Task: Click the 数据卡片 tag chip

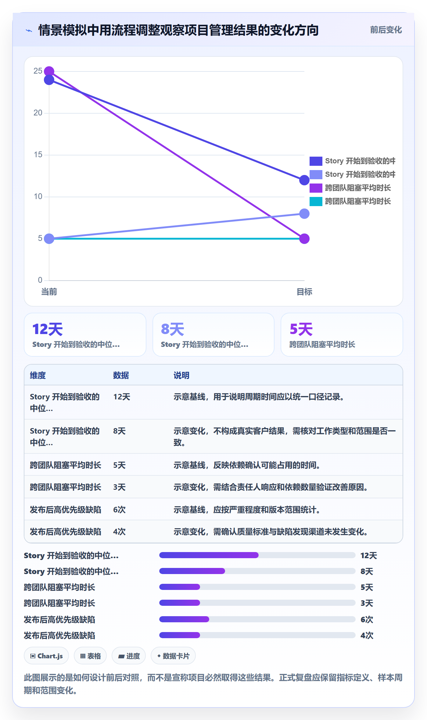Action: coord(173,656)
